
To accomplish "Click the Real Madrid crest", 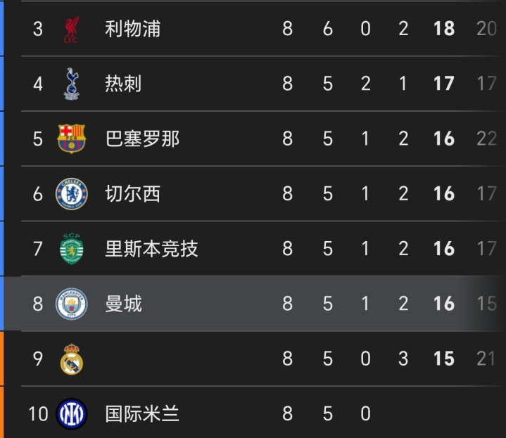I will [x=71, y=359].
